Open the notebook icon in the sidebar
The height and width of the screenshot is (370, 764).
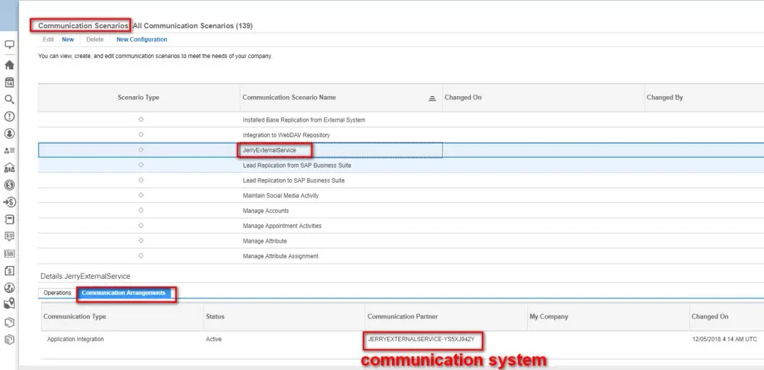tap(9, 219)
